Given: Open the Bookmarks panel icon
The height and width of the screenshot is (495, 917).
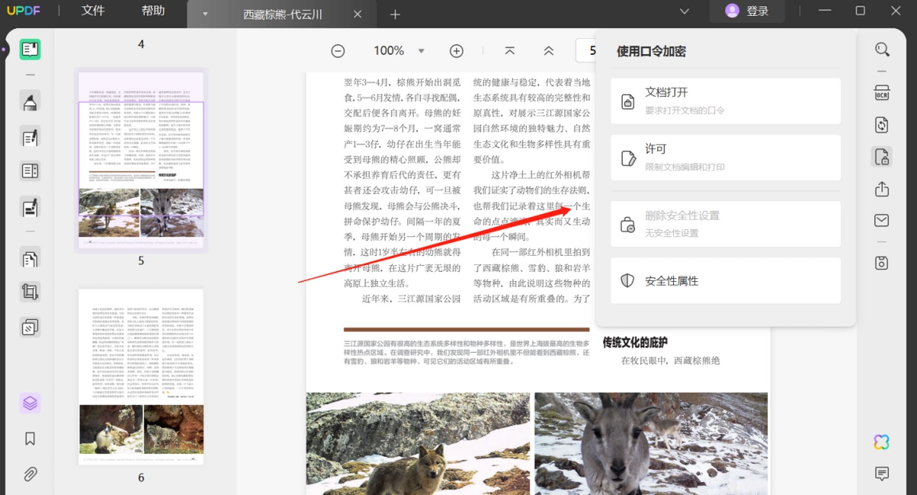Looking at the screenshot, I should coord(30,439).
